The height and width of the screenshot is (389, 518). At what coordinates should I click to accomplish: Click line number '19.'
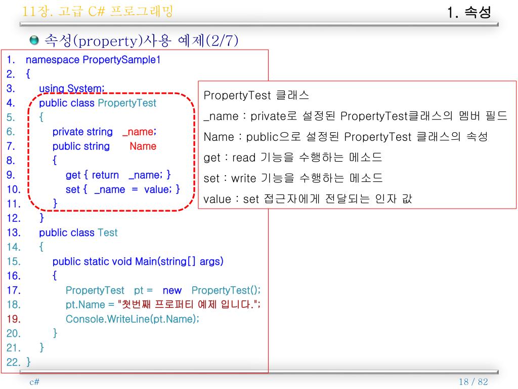pyautogui.click(x=14, y=319)
